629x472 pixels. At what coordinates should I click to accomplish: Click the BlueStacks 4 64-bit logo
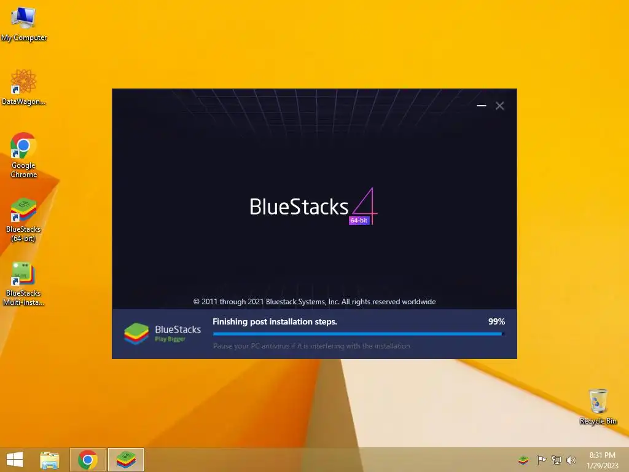(314, 206)
